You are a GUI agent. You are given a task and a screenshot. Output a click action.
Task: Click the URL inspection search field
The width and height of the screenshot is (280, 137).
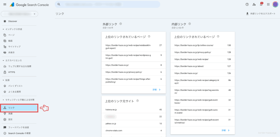coord(107,4)
